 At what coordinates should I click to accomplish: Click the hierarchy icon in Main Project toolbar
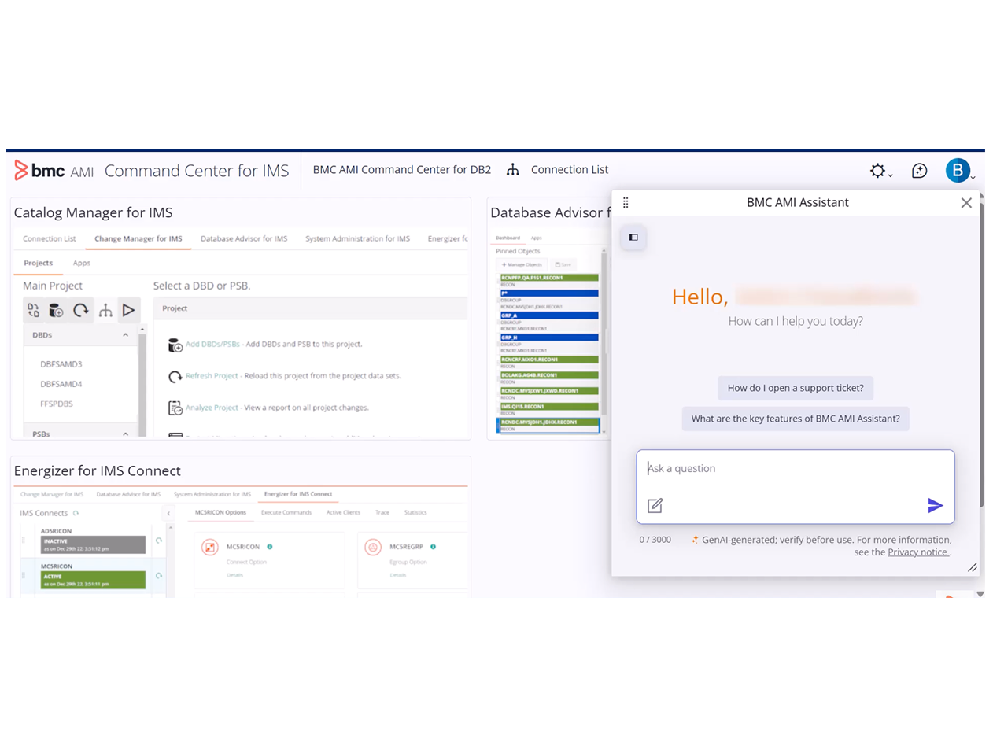105,310
